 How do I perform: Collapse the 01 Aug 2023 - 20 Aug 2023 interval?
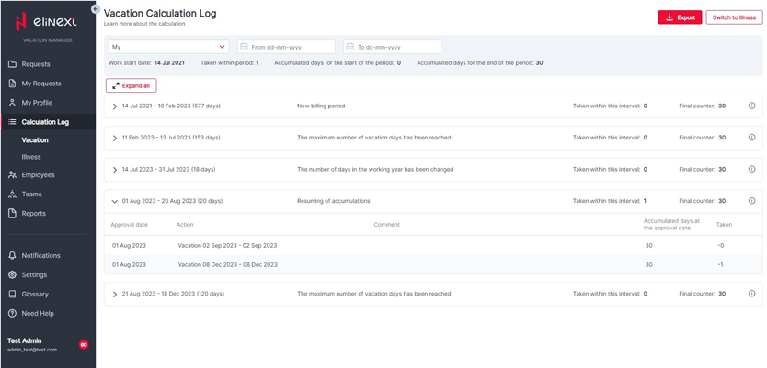coord(115,201)
